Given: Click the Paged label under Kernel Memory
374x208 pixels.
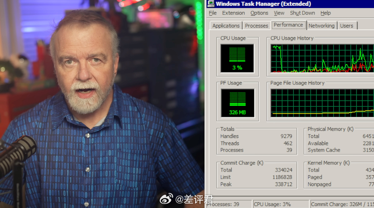Looking at the screenshot, I should pos(315,177).
